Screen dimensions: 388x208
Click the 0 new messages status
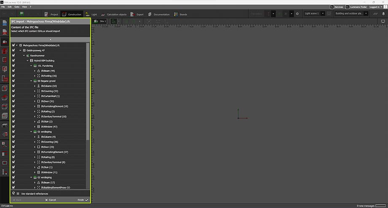(x=366, y=206)
